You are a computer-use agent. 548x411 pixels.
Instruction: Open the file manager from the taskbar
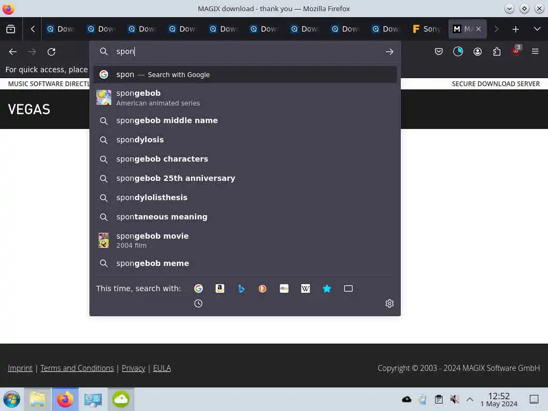pos(37,399)
